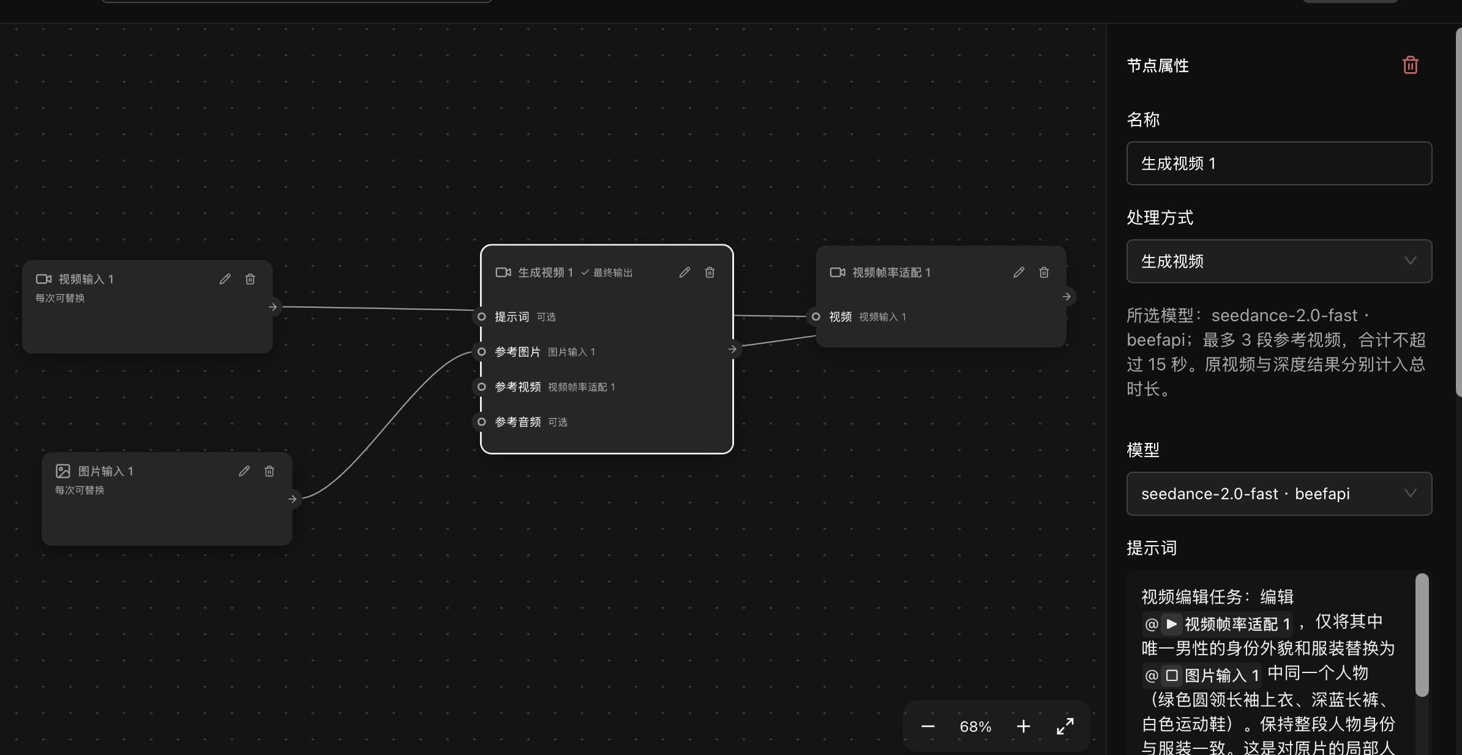Click the prompt text area scrollbar
The width and height of the screenshot is (1462, 755).
pyautogui.click(x=1422, y=634)
